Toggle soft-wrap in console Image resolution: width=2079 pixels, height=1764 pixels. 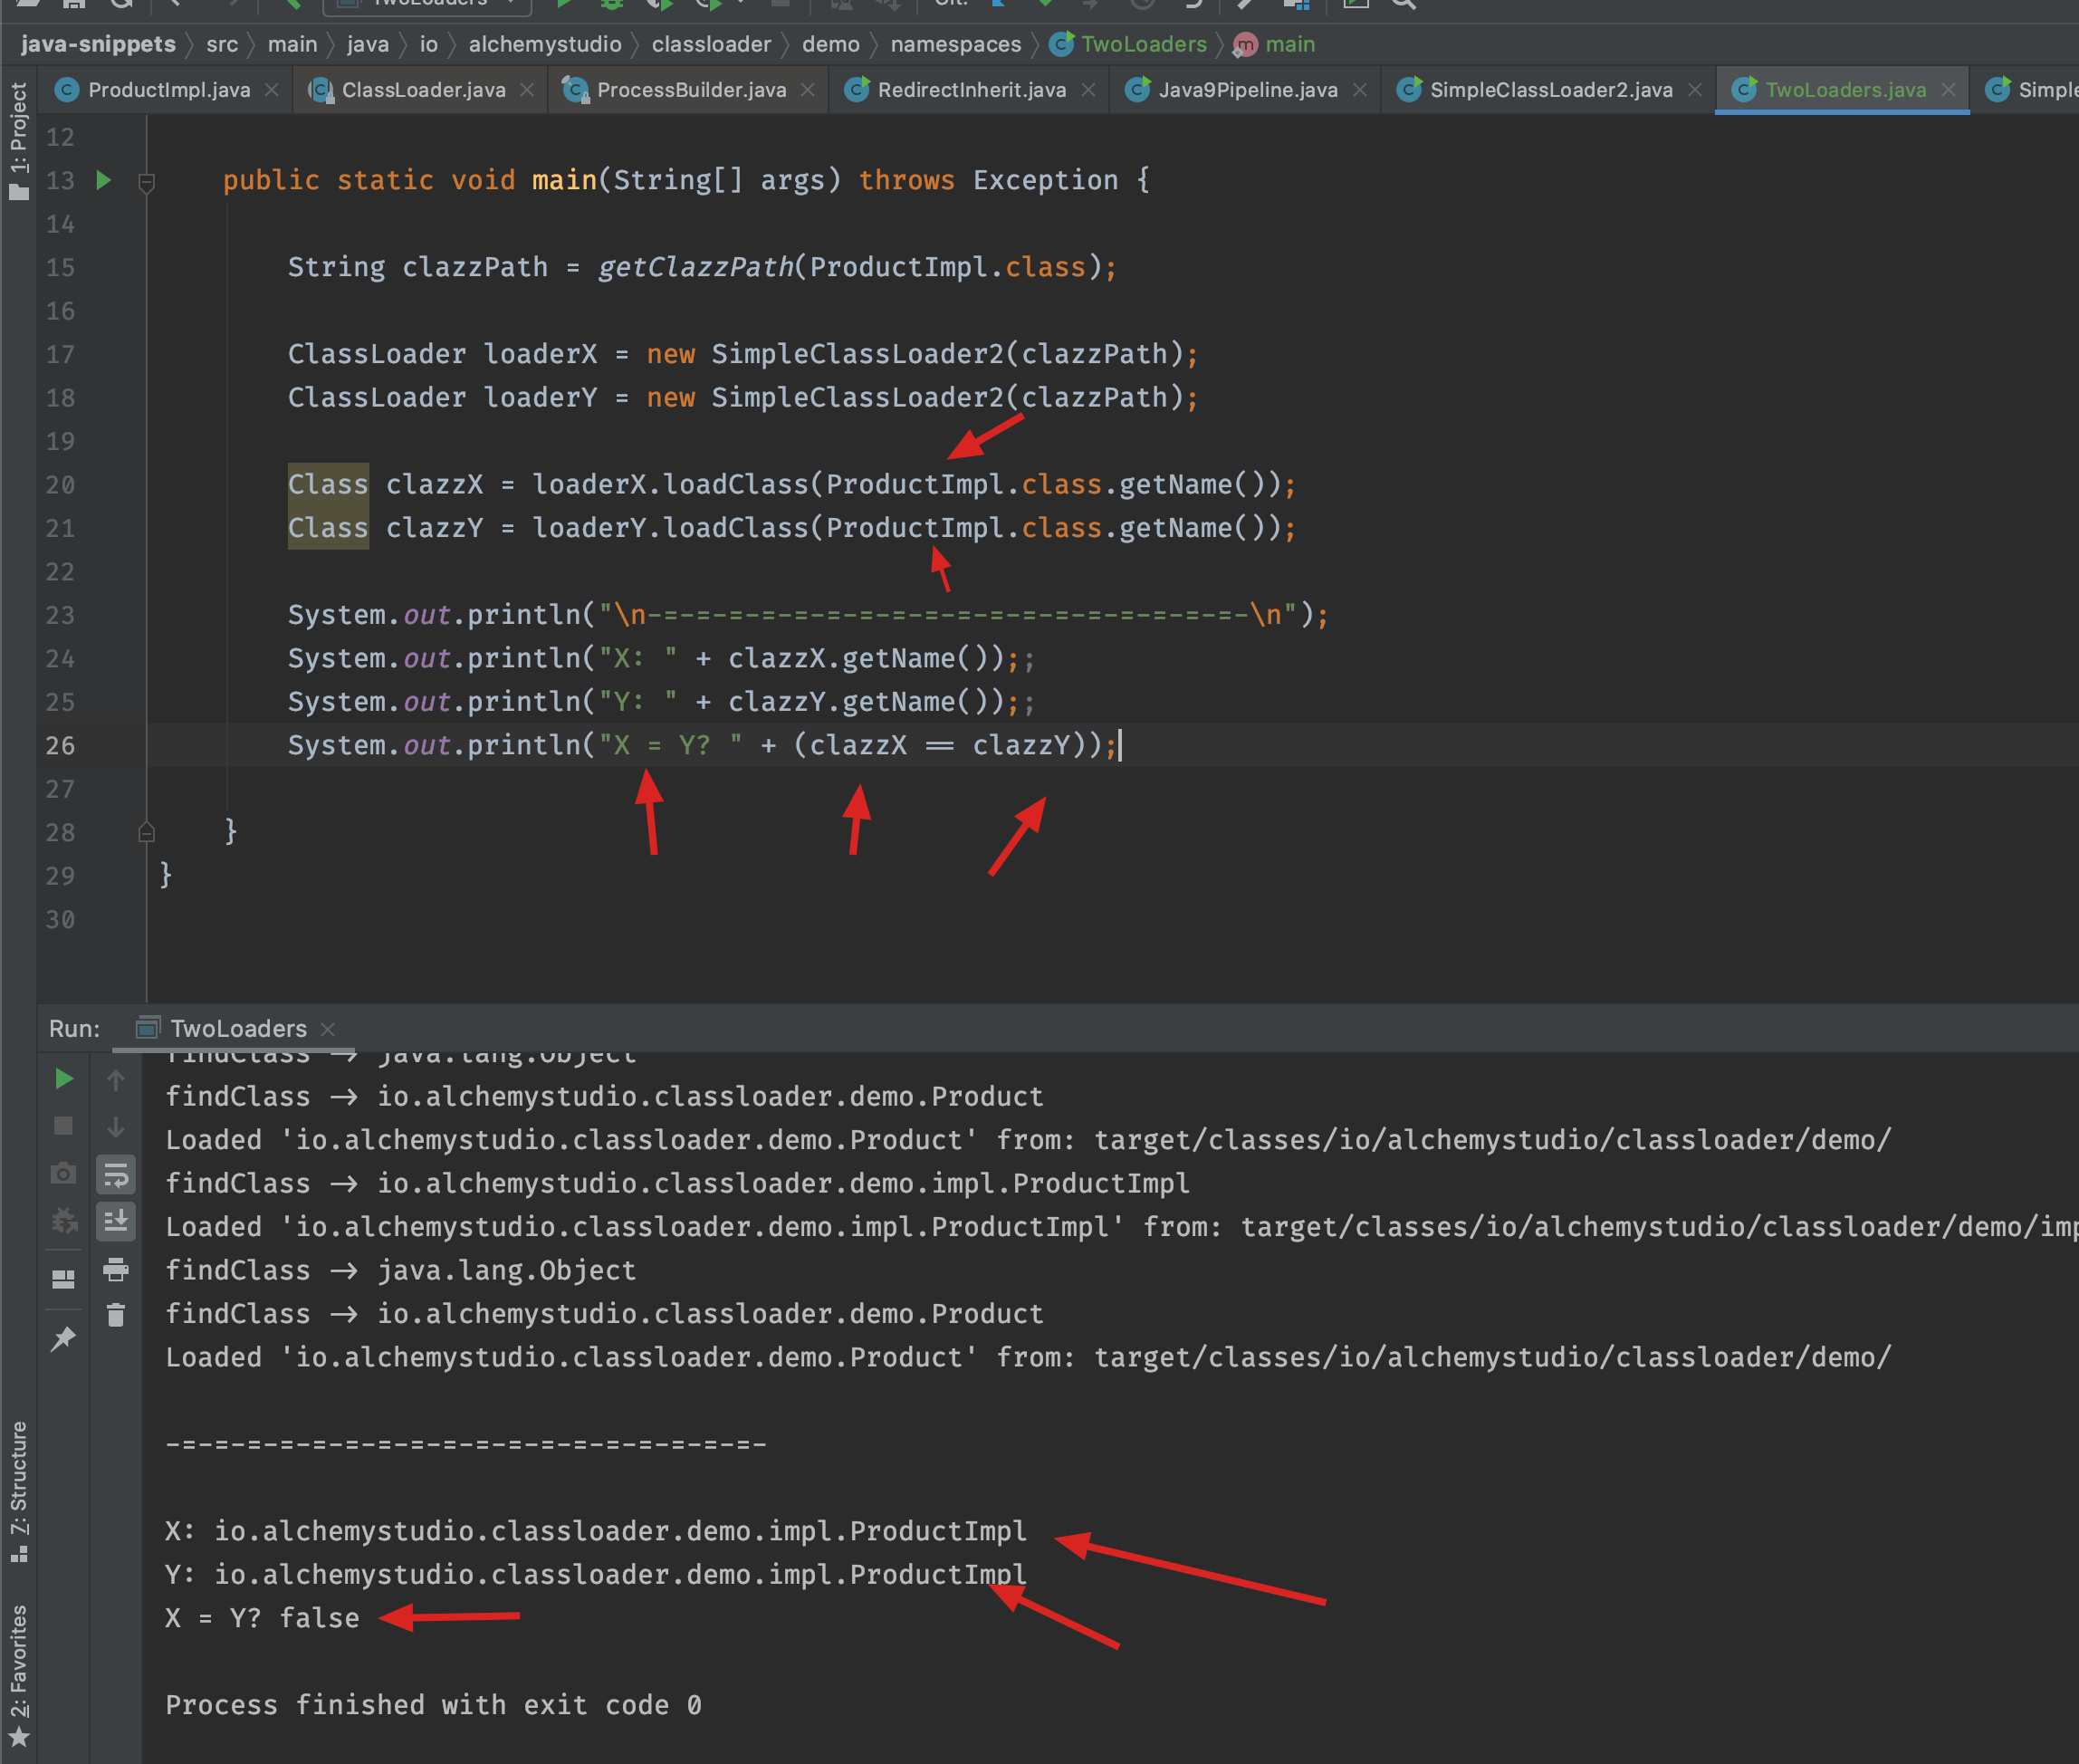click(x=116, y=1176)
